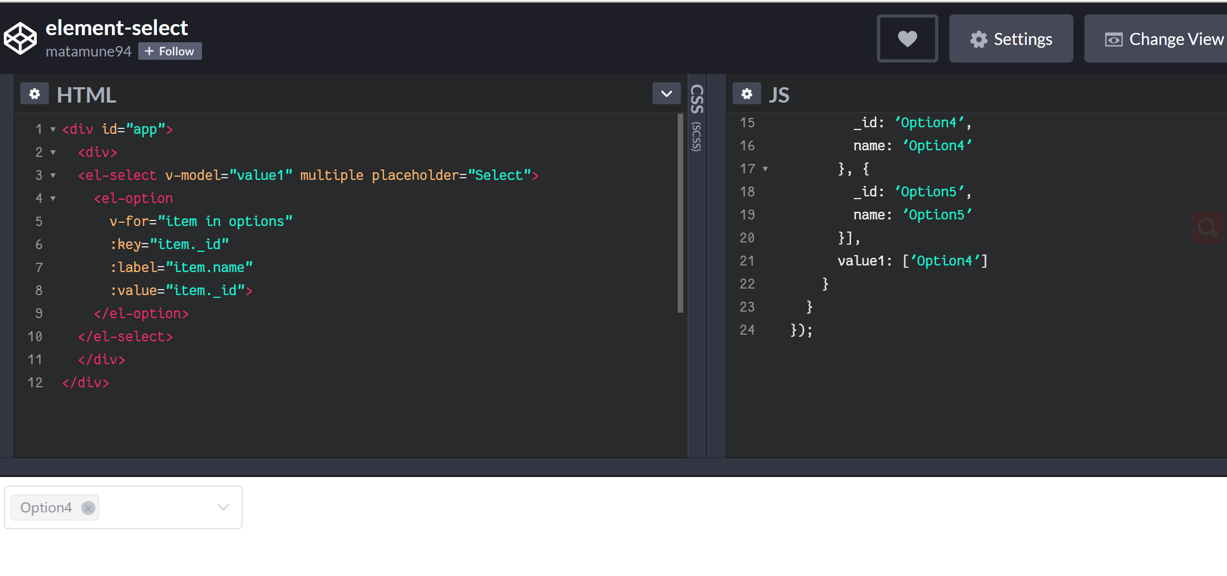
Task: Click the el-select tag on line 3
Action: (117, 176)
